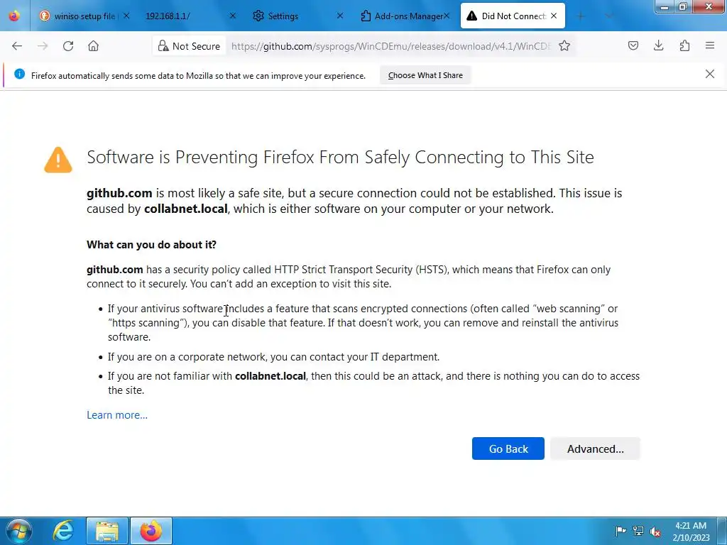The image size is (727, 545).
Task: Open the Downloads panel
Action: pos(658,45)
